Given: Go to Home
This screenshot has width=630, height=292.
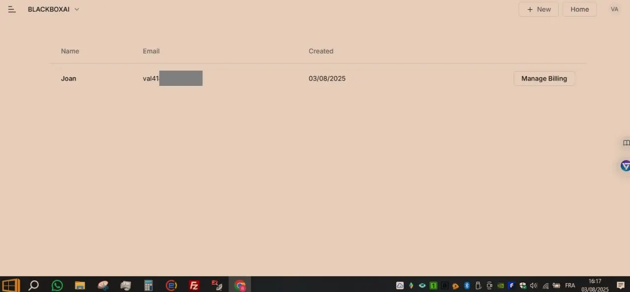Looking at the screenshot, I should tap(580, 9).
